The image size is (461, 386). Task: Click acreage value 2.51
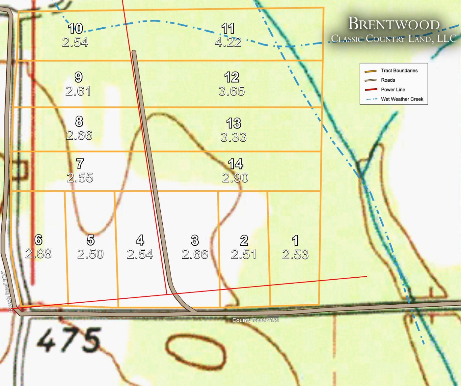click(244, 254)
